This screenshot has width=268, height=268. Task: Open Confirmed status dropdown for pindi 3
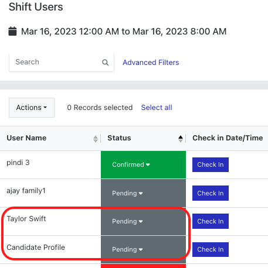pos(131,164)
